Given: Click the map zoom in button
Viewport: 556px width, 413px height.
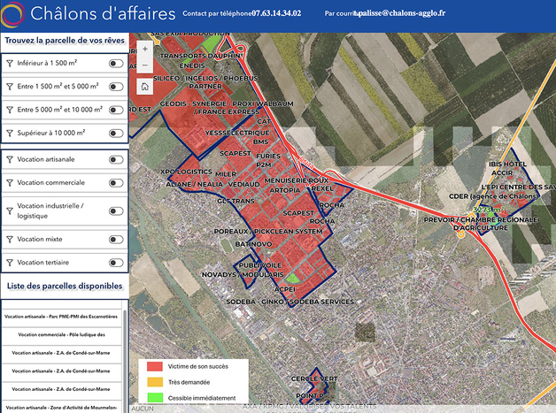Looking at the screenshot, I should point(145,49).
